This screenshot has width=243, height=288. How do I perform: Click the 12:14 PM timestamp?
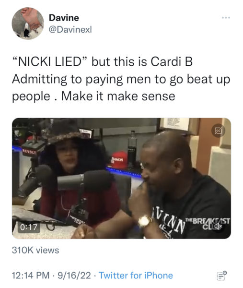coord(31,276)
